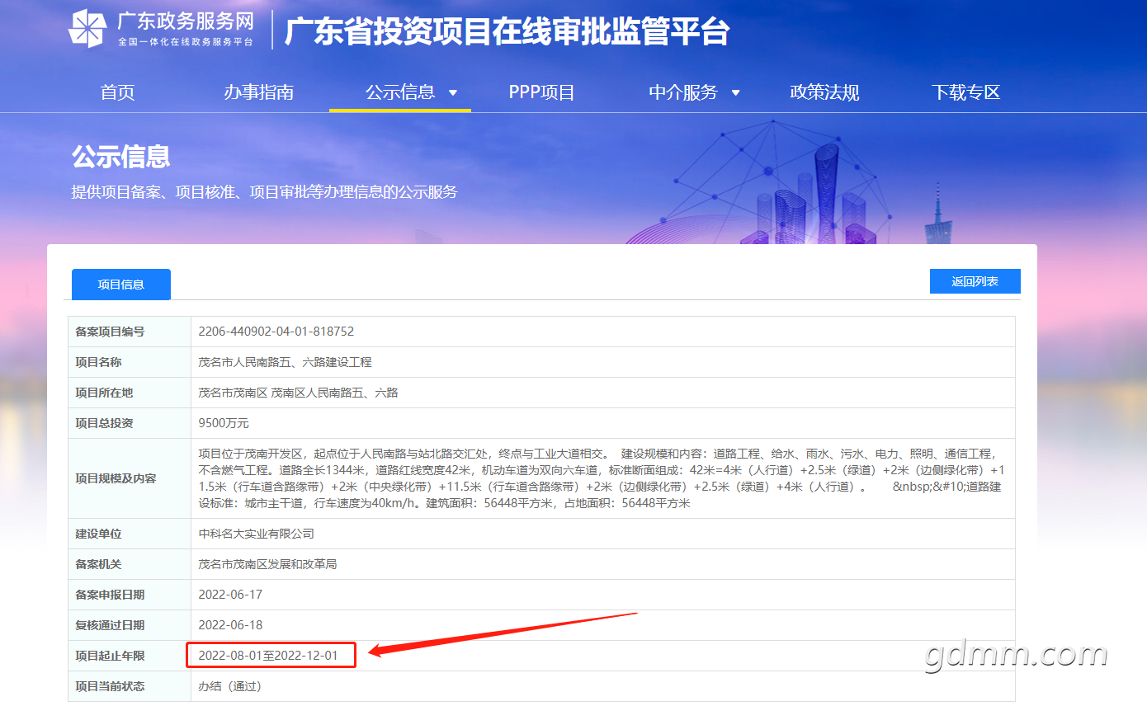This screenshot has height=706, width=1147.
Task: Click the 公示信息 menu label
Action: pyautogui.click(x=400, y=92)
